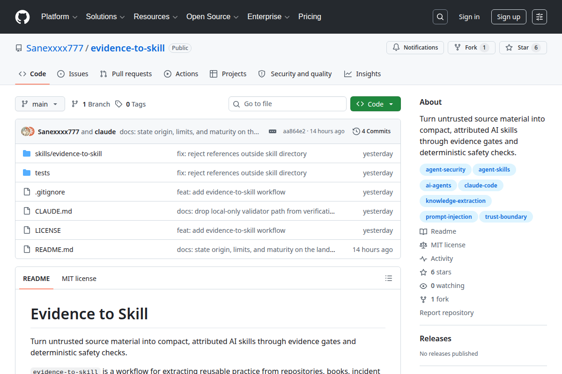The image size is (562, 374).
Task: Click the Go to file search field
Action: tap(288, 104)
